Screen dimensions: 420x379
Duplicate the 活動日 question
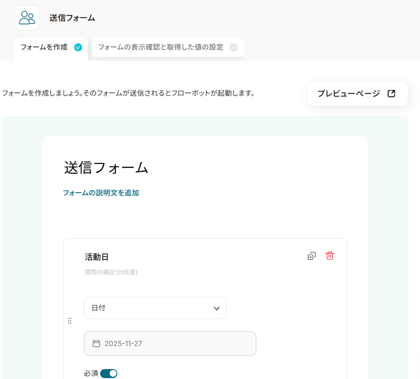(x=311, y=256)
